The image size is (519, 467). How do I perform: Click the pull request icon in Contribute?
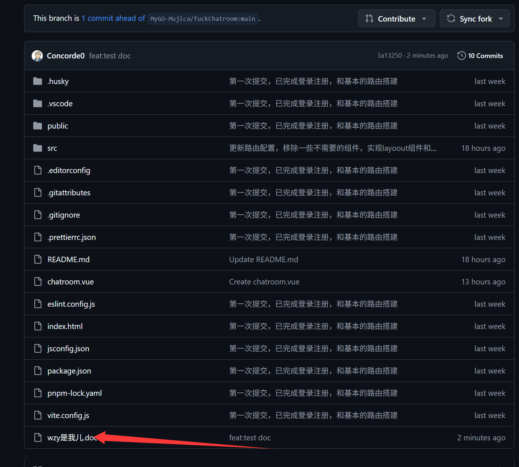pyautogui.click(x=369, y=19)
